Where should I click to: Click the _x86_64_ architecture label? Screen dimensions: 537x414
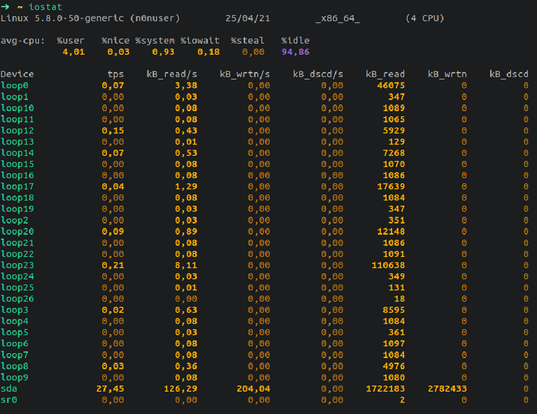tap(337, 18)
